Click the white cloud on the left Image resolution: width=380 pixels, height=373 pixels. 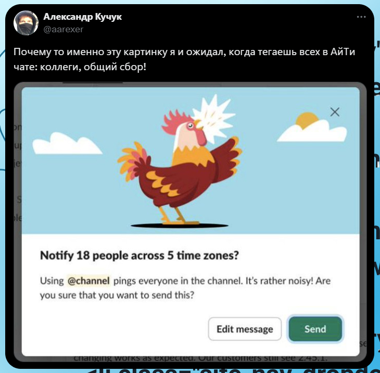[x=66, y=144]
